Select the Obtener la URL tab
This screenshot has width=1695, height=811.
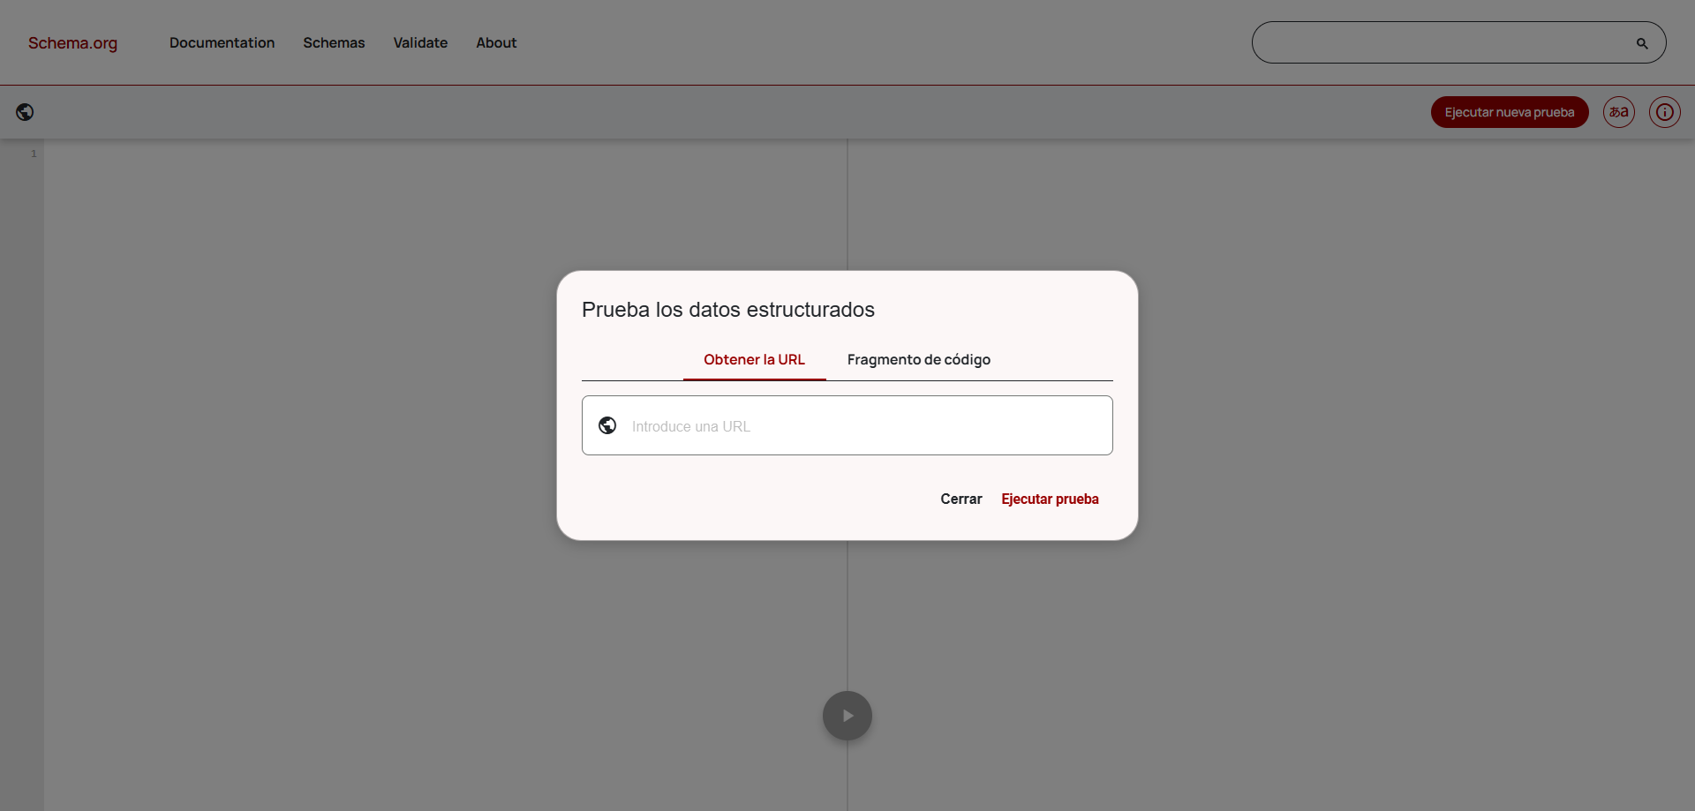click(x=754, y=359)
